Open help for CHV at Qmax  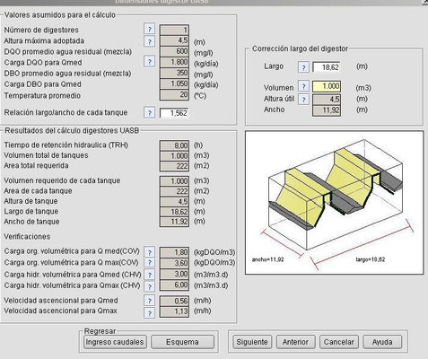[150, 286]
